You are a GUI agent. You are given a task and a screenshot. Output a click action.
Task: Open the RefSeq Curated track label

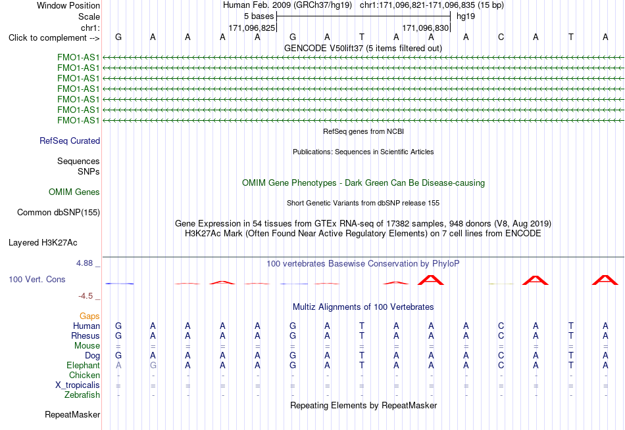click(70, 140)
